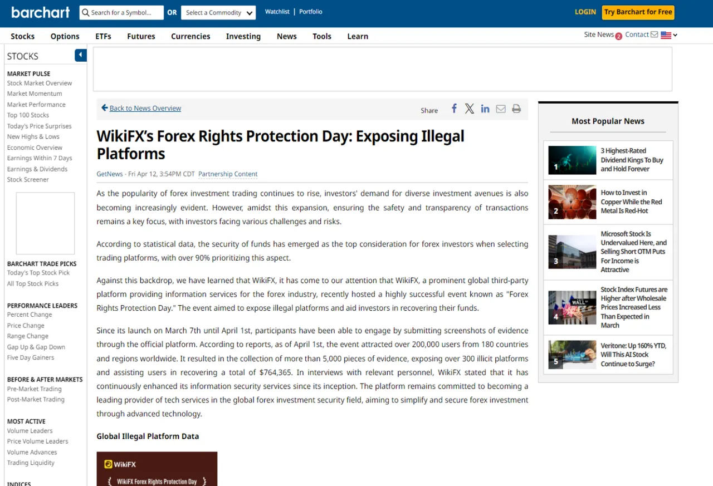Open Pre-Market Trading link

tap(35, 389)
